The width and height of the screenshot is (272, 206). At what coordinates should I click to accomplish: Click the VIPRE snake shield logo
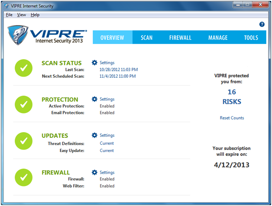pyautogui.click(x=18, y=35)
